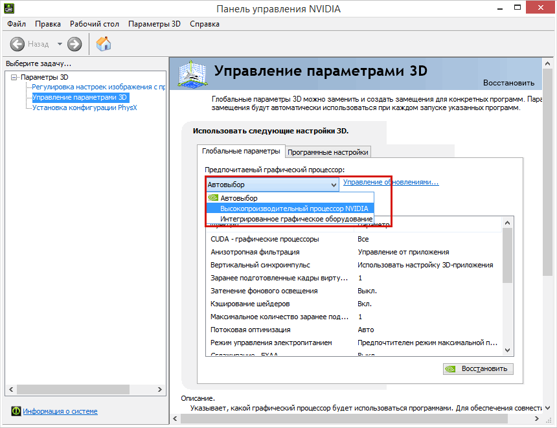Choose Интегрированное графическое оборудование option

coord(297,220)
